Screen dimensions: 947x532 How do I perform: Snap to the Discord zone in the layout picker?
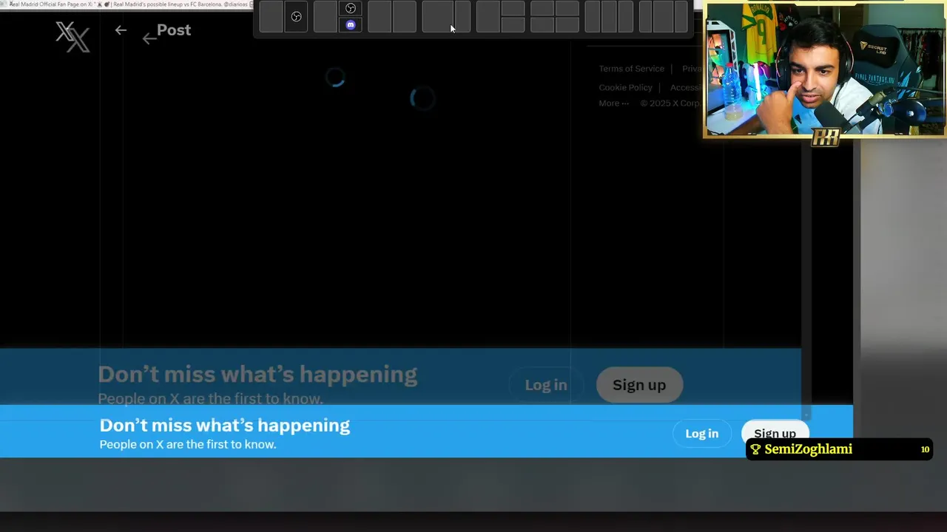tap(351, 25)
